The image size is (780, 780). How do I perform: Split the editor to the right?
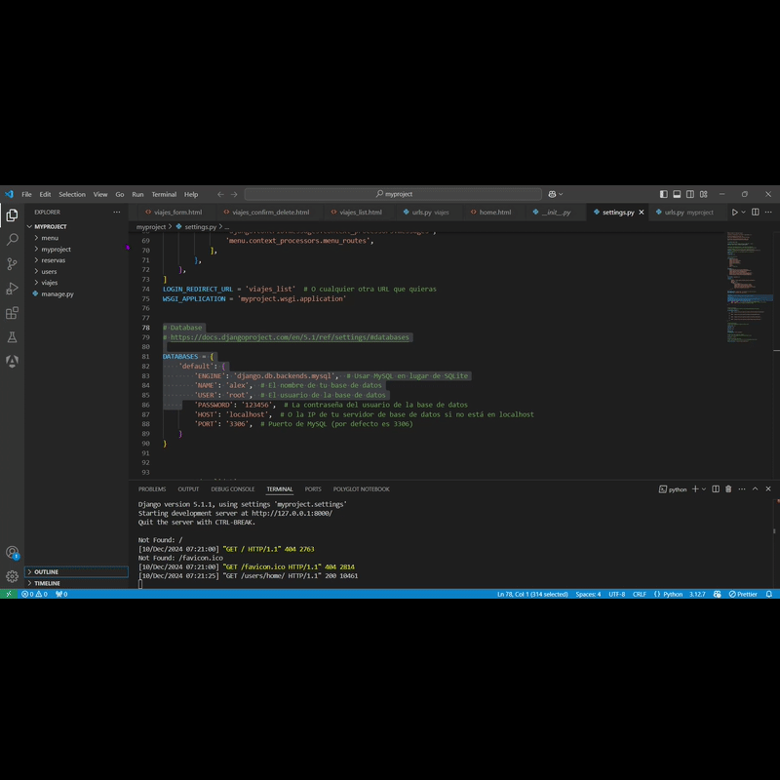[755, 212]
